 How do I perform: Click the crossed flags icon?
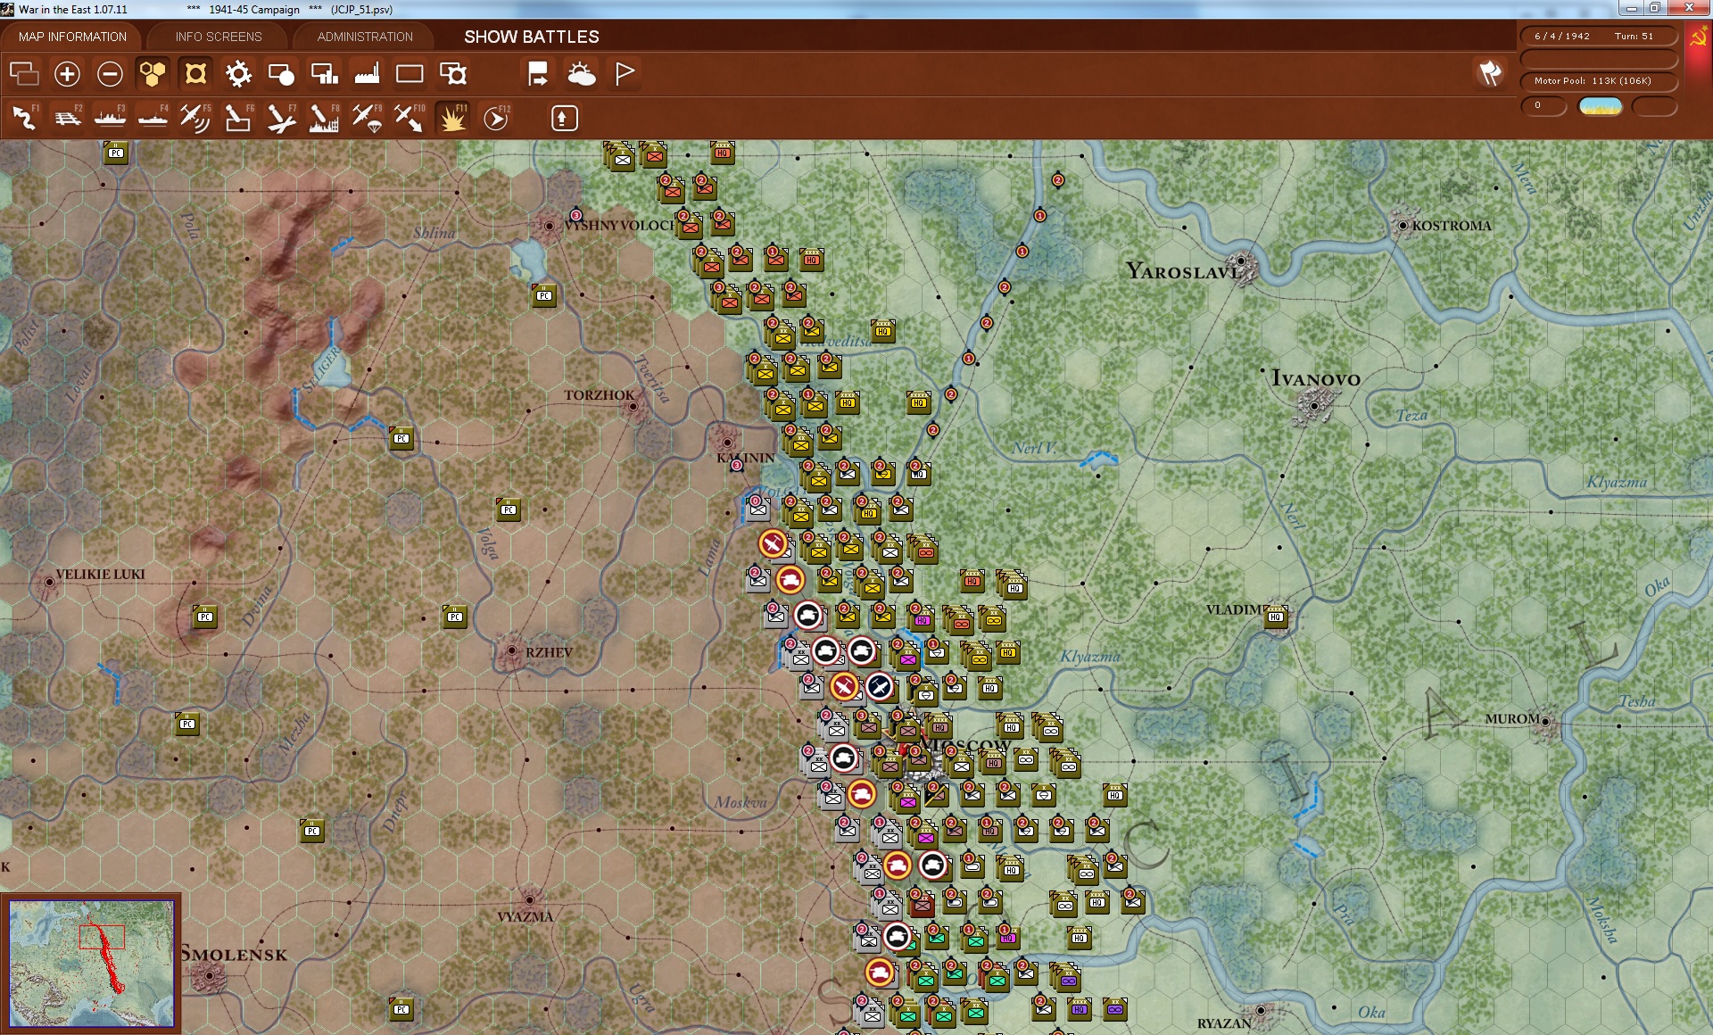coord(1490,73)
